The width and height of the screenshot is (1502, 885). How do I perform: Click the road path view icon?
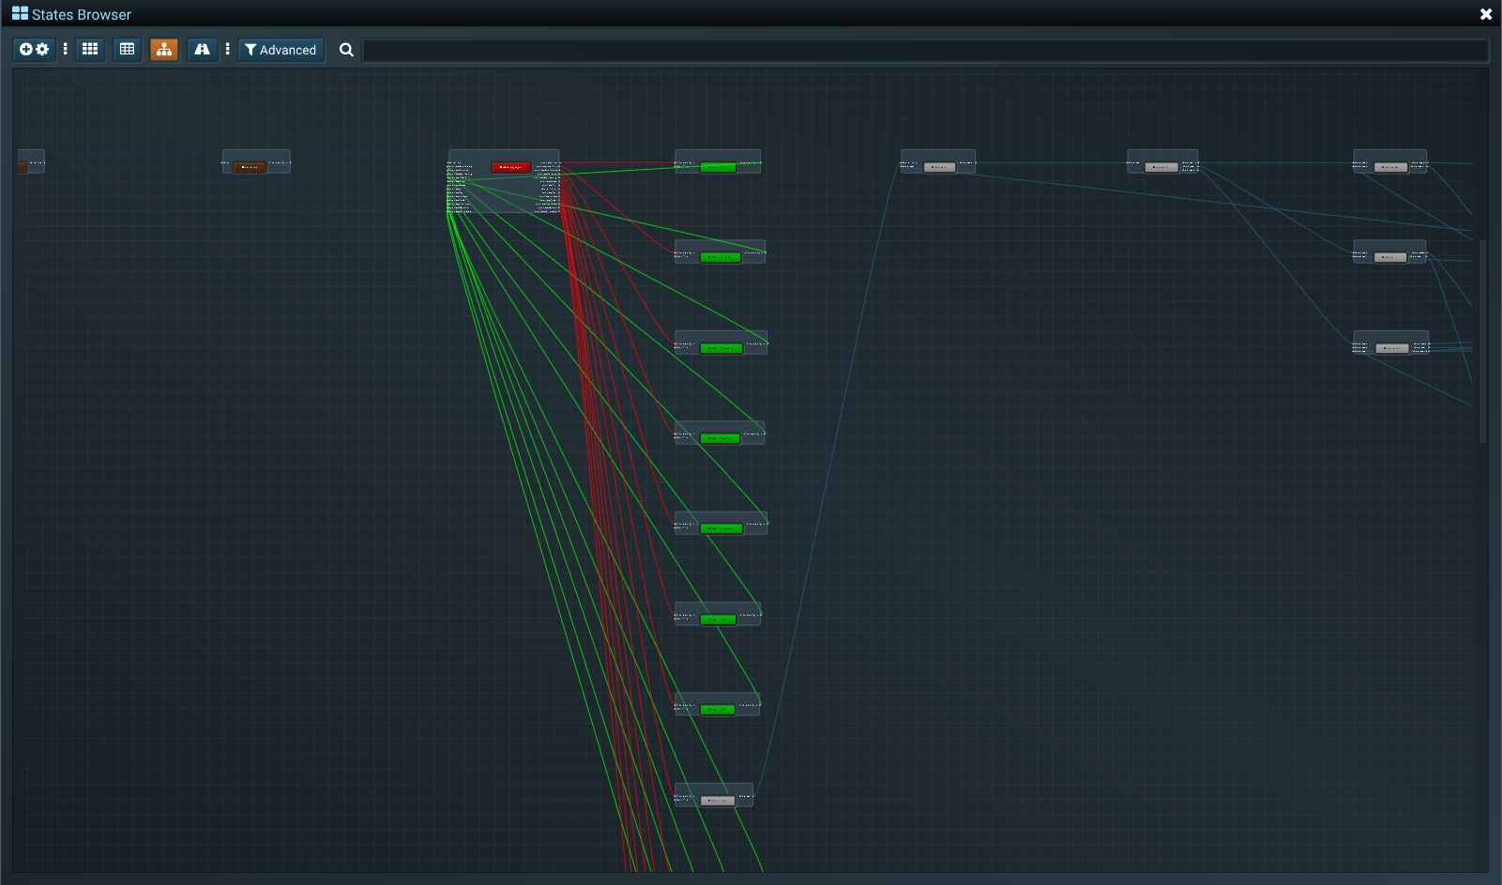(202, 50)
